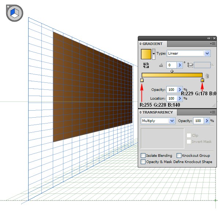Click the gradient angle input field
Viewport: 218px width, 218px height.
tap(171, 65)
